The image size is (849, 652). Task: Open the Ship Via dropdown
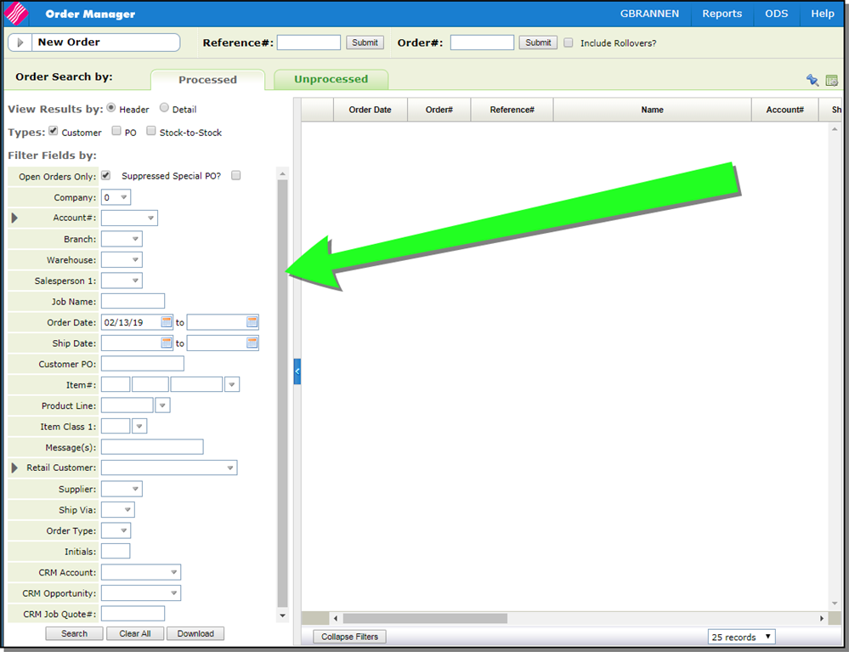118,509
